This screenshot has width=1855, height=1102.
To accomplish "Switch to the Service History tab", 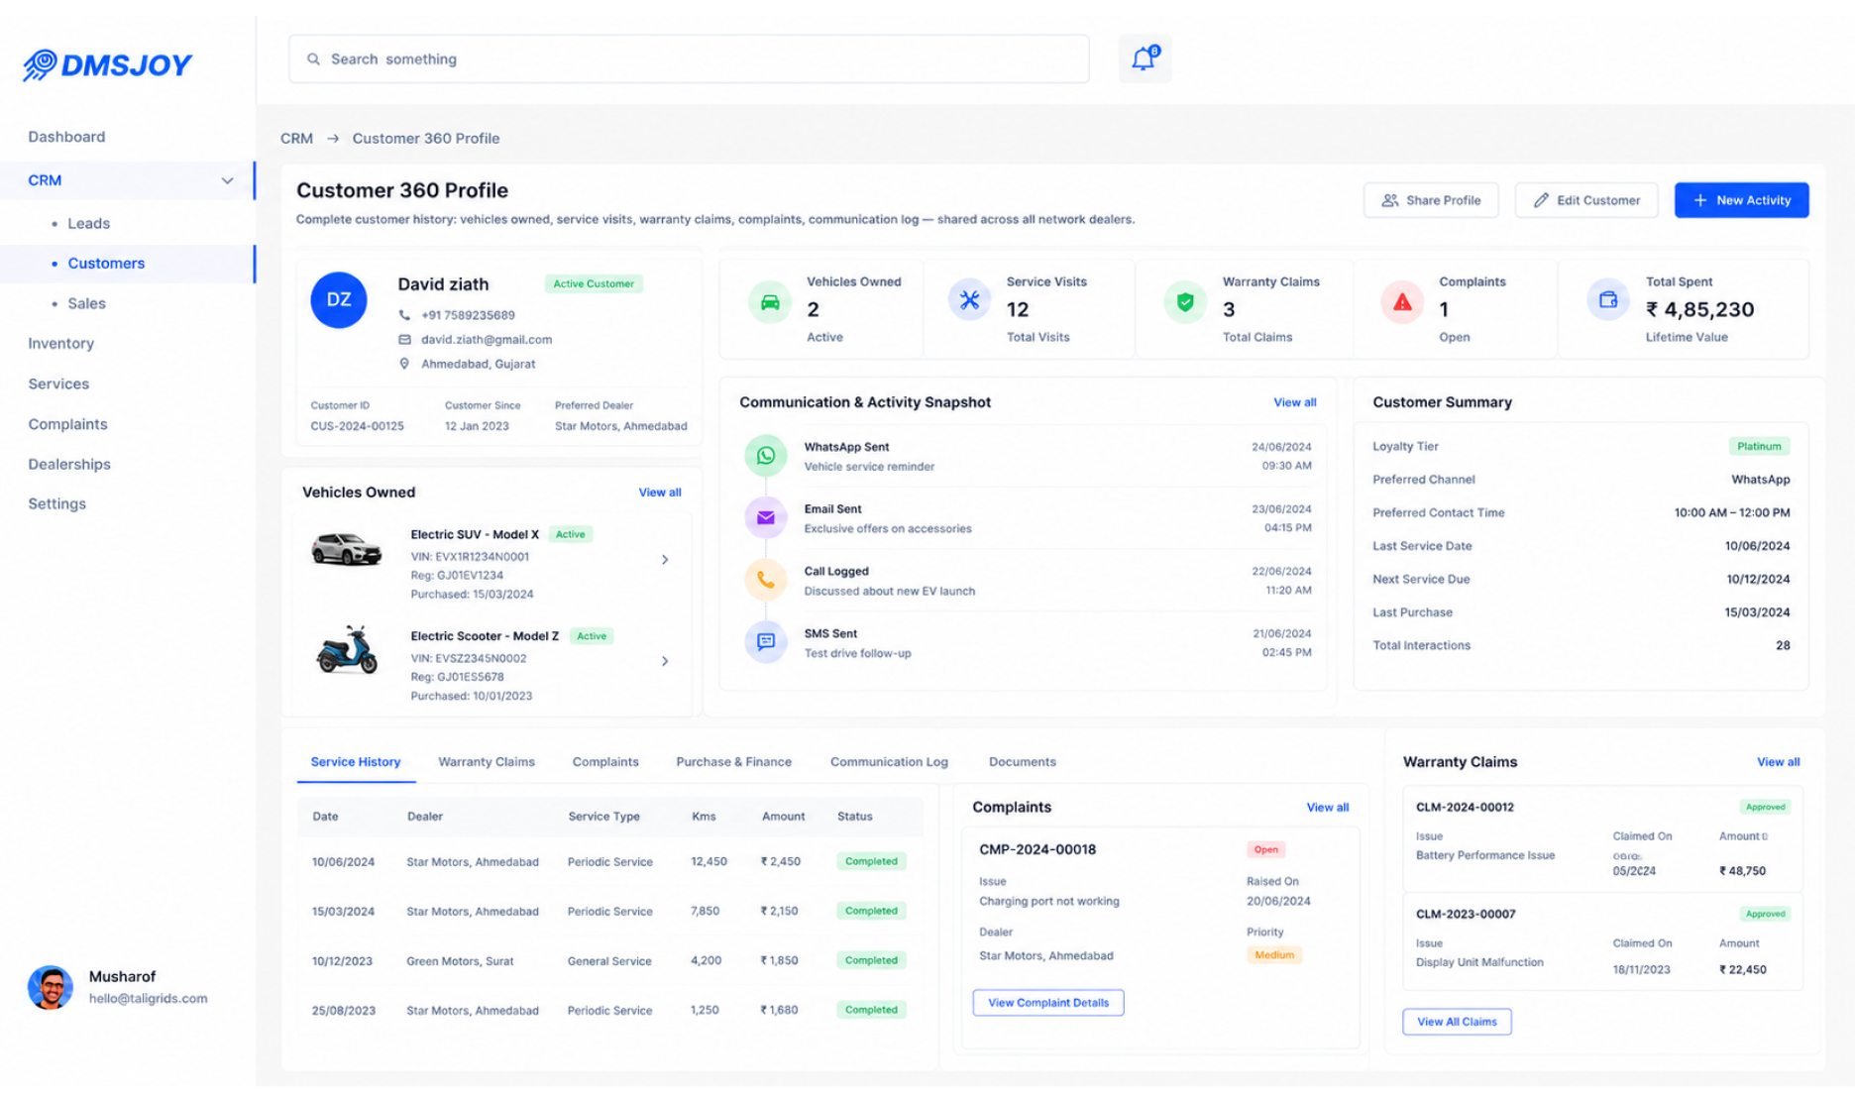I will 356,762.
